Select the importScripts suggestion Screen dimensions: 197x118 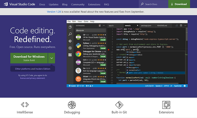coord(155,65)
